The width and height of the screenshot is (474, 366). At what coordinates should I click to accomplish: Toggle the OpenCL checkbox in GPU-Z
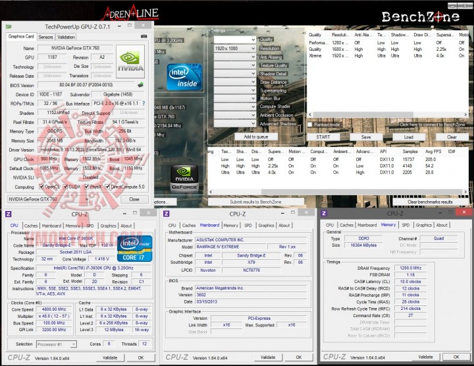click(41, 187)
